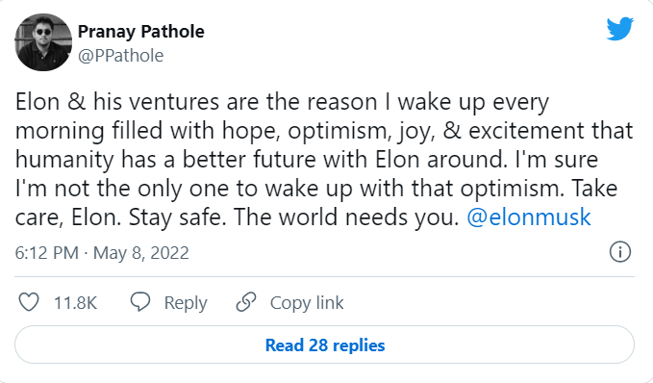This screenshot has height=383, width=653.
Task: Click the May 8, 2022 date
Action: 141,253
